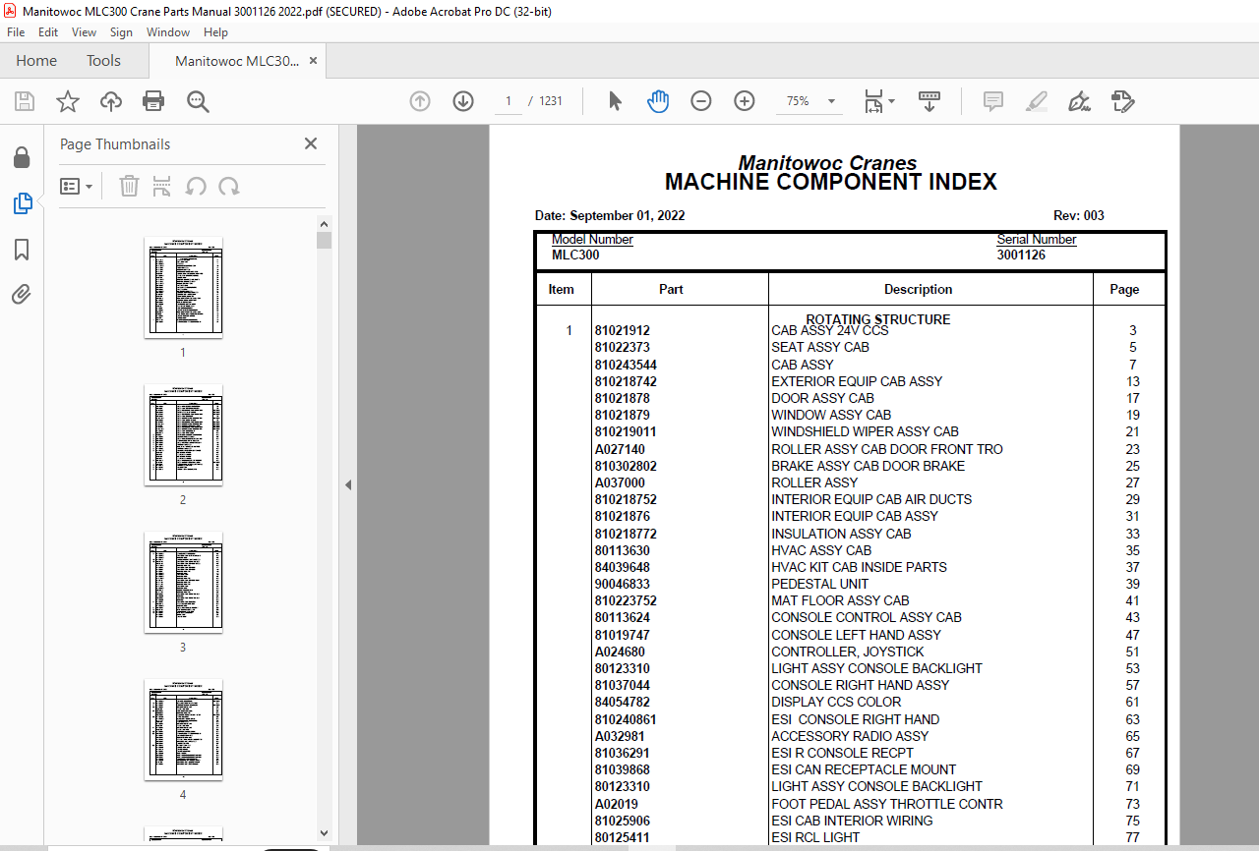Expand the fit page options arrow
1259x851 pixels.
[x=891, y=101]
